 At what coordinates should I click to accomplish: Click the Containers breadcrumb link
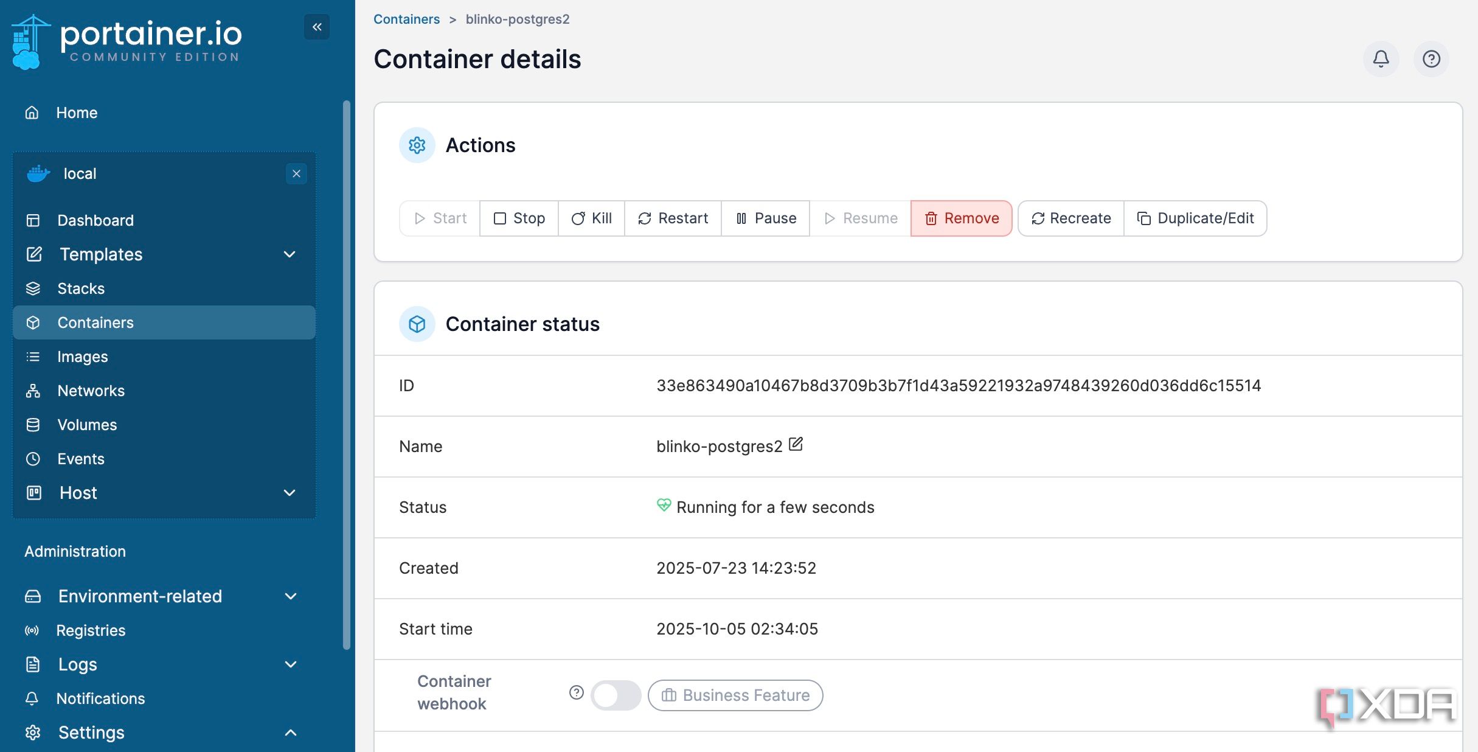point(406,19)
